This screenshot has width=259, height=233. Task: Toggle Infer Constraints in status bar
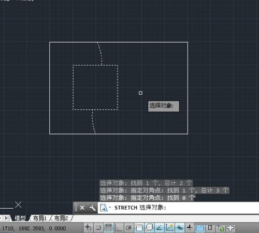point(89,228)
